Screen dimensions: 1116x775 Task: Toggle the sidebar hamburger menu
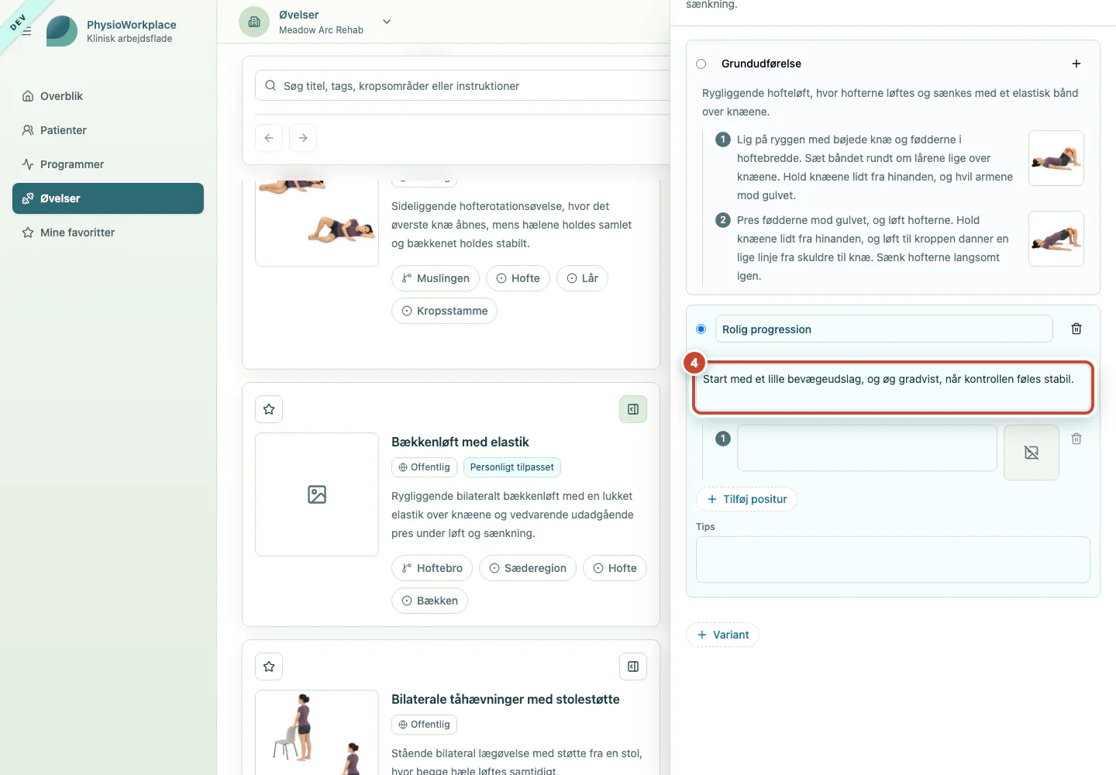[26, 31]
